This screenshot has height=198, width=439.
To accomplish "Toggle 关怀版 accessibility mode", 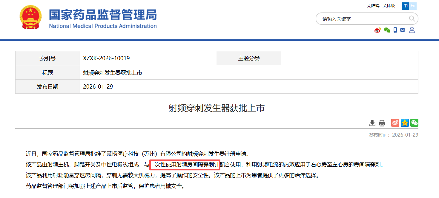I will click(389, 5).
